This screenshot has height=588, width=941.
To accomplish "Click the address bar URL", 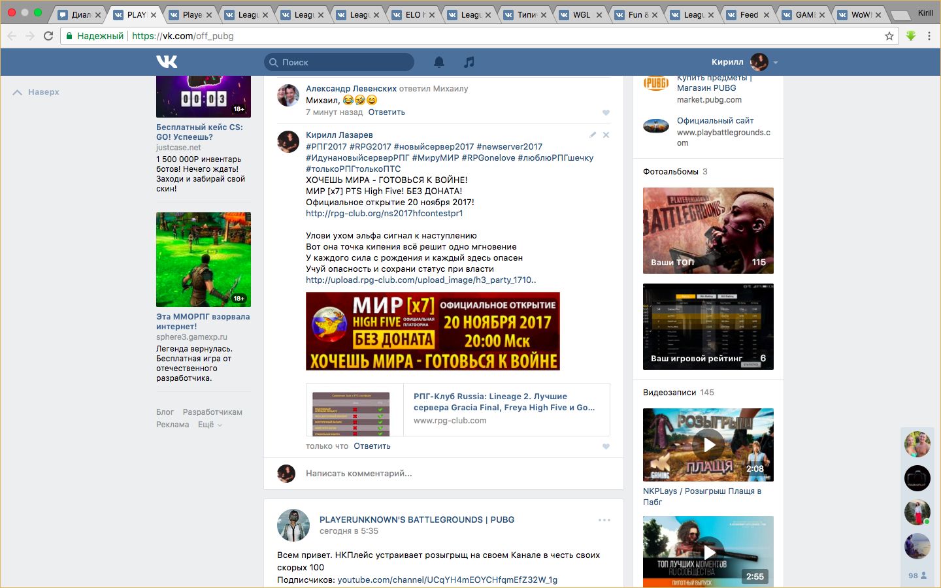I will click(182, 36).
